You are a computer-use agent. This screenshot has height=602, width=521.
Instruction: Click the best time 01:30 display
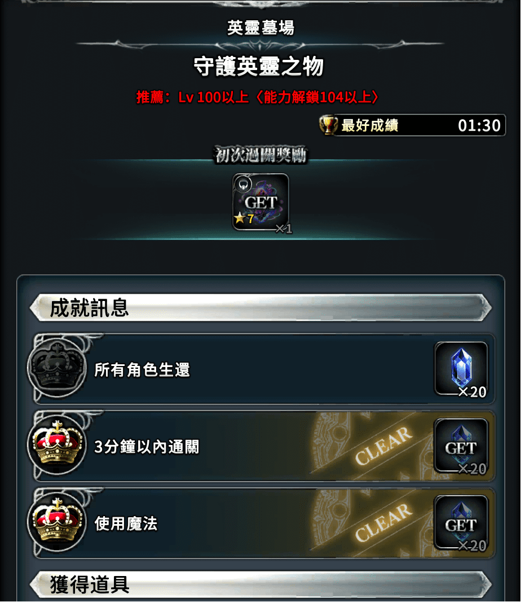click(x=479, y=125)
